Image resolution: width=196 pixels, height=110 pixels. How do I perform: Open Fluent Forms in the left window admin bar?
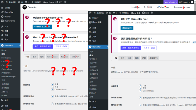click(48, 2)
